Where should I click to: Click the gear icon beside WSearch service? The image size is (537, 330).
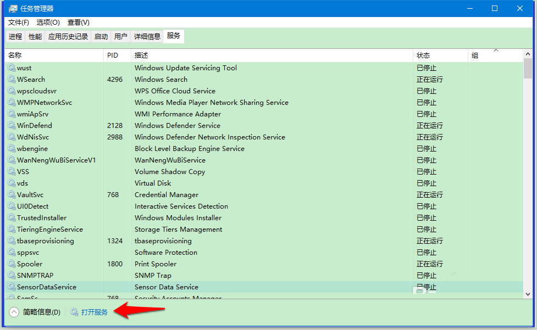tap(12, 79)
